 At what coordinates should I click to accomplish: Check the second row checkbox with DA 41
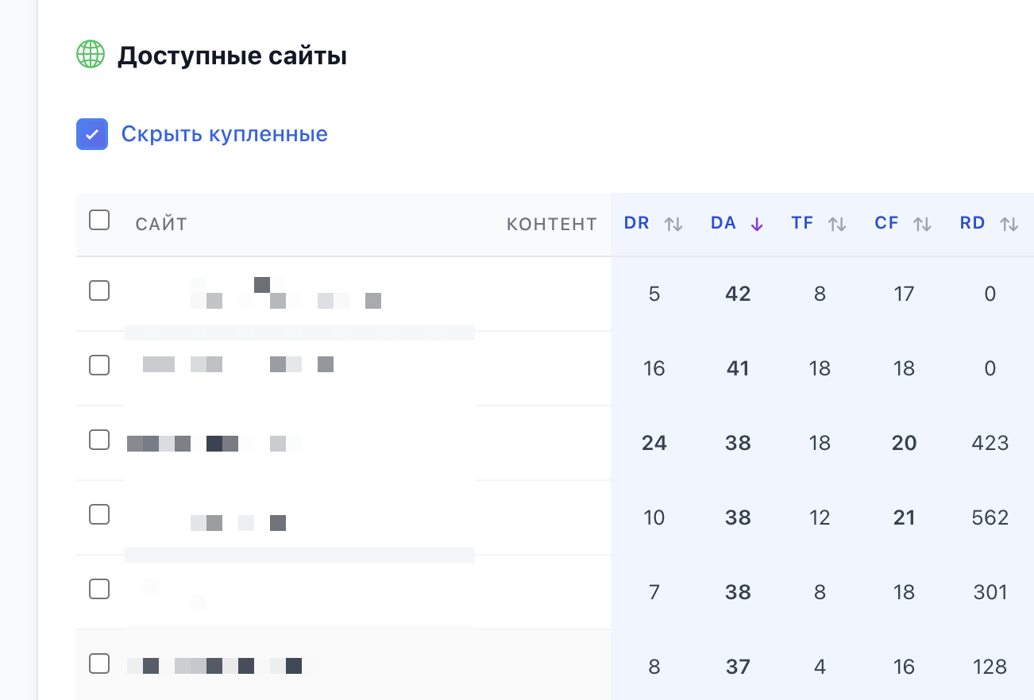point(99,365)
